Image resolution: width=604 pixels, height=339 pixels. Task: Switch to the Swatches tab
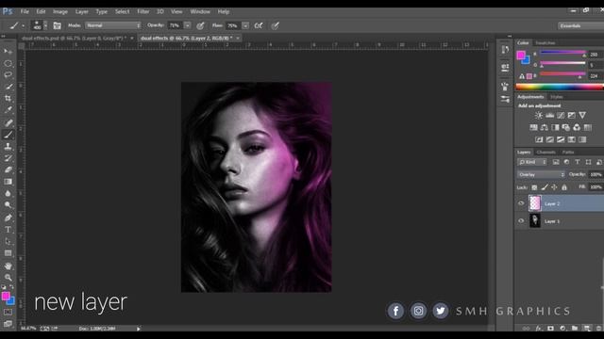tap(545, 42)
